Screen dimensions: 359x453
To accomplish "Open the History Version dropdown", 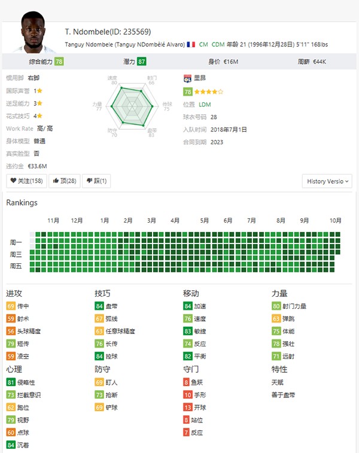I will 327,181.
